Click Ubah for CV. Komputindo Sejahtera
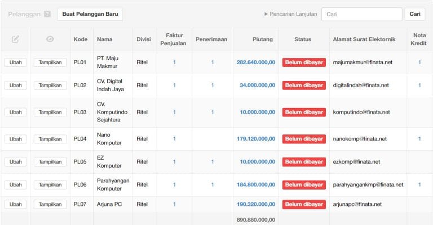Image resolution: width=433 pixels, height=225 pixels. click(x=15, y=112)
